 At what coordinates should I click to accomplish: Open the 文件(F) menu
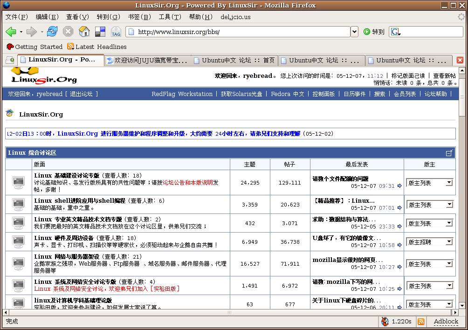pos(17,17)
